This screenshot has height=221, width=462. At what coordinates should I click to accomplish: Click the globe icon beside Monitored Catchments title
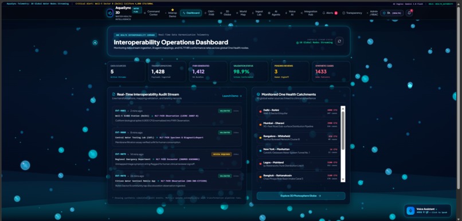(x=259, y=94)
